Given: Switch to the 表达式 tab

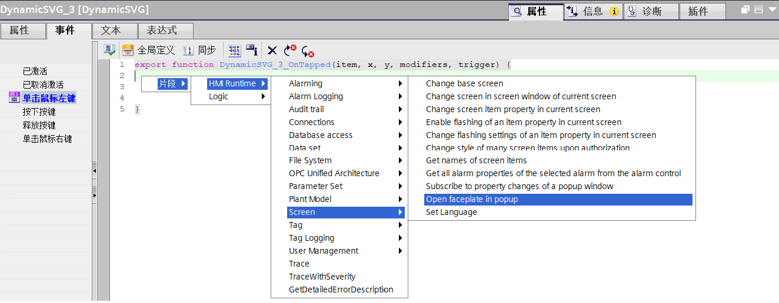Looking at the screenshot, I should pyautogui.click(x=165, y=30).
